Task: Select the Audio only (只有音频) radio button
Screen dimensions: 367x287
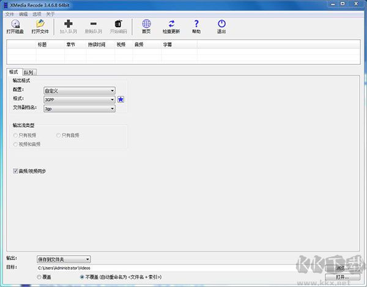Action: point(58,135)
